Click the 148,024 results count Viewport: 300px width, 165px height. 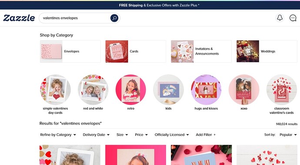click(287, 124)
